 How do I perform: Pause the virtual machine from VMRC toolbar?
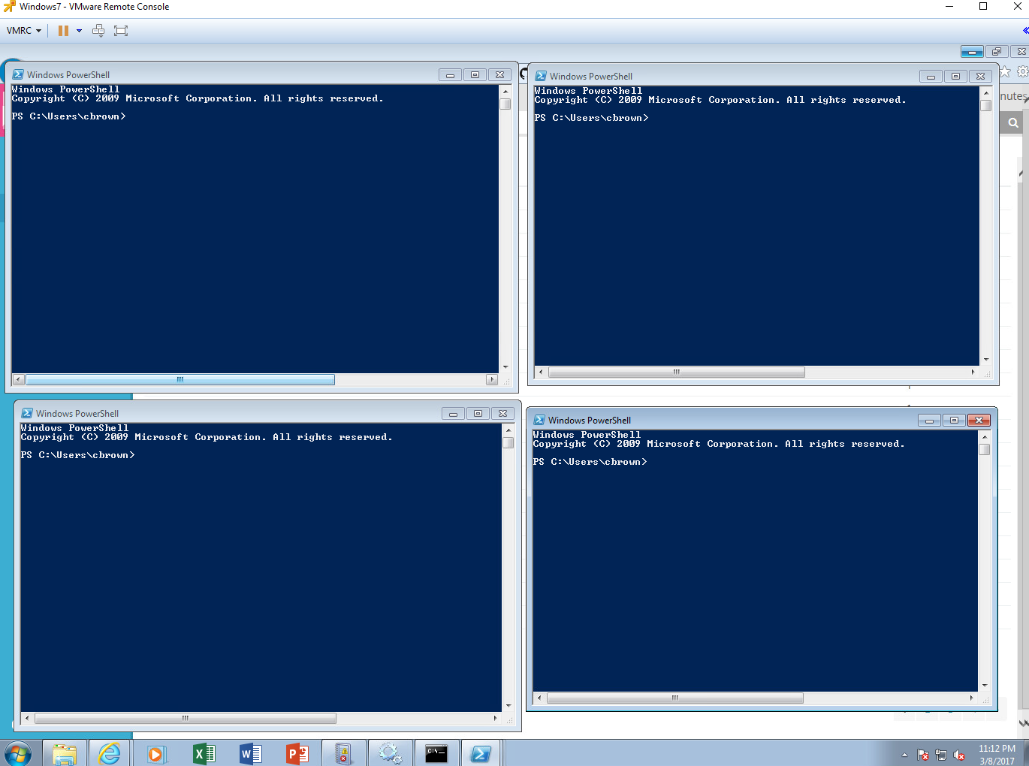(63, 31)
